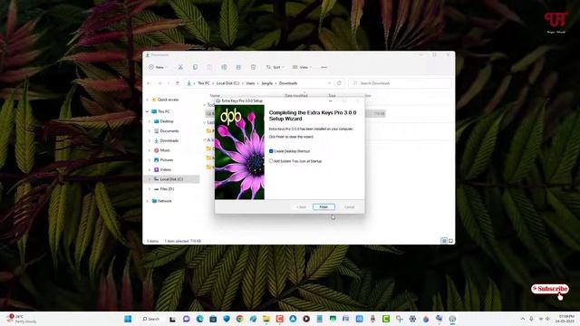This screenshot has height=326, width=580.
Task: Click Cancel in the setup wizard
Action: coord(349,207)
